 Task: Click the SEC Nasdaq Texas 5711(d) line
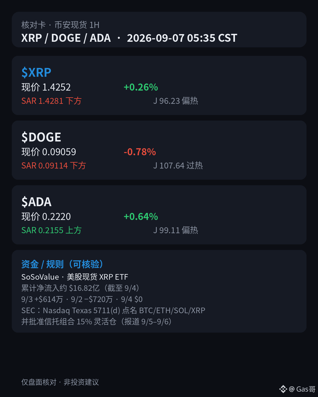[x=113, y=311]
